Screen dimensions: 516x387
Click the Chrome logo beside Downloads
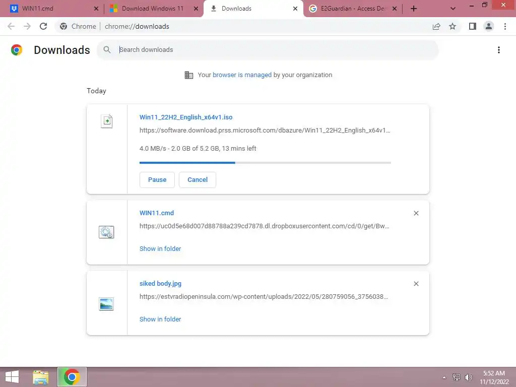(x=17, y=50)
